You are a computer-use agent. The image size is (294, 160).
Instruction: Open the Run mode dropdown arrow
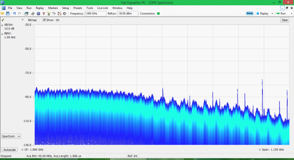click(x=291, y=13)
